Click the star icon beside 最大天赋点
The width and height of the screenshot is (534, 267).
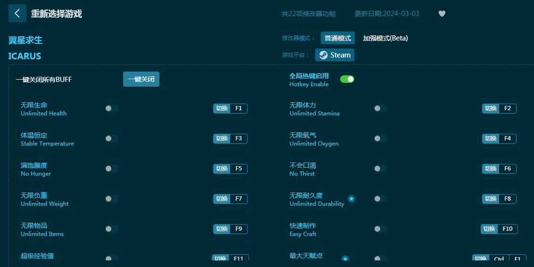tap(345, 259)
